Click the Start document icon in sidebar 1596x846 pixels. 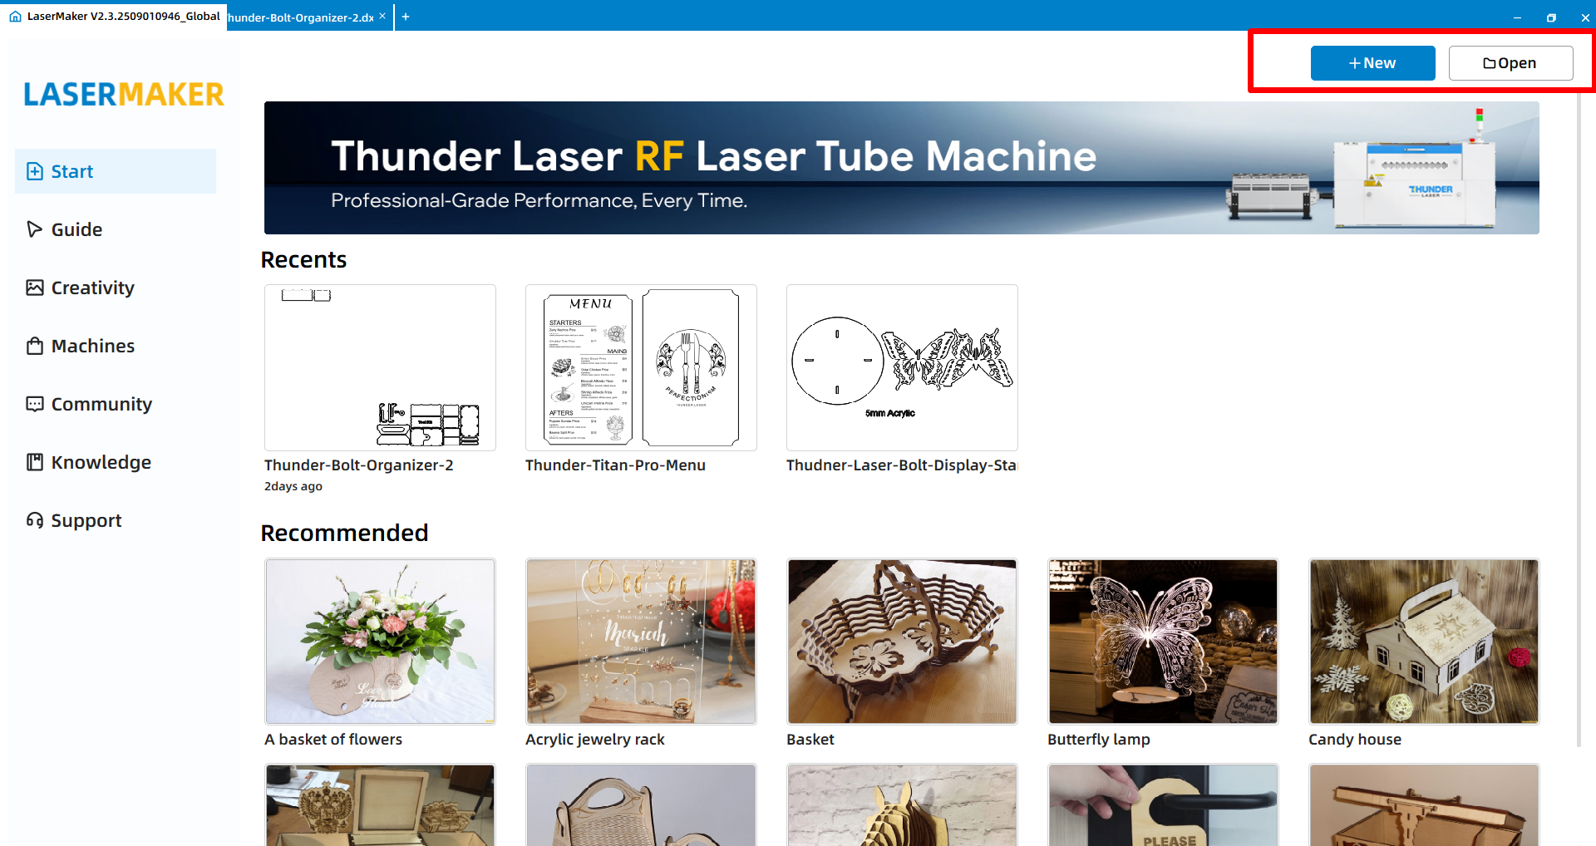[35, 171]
